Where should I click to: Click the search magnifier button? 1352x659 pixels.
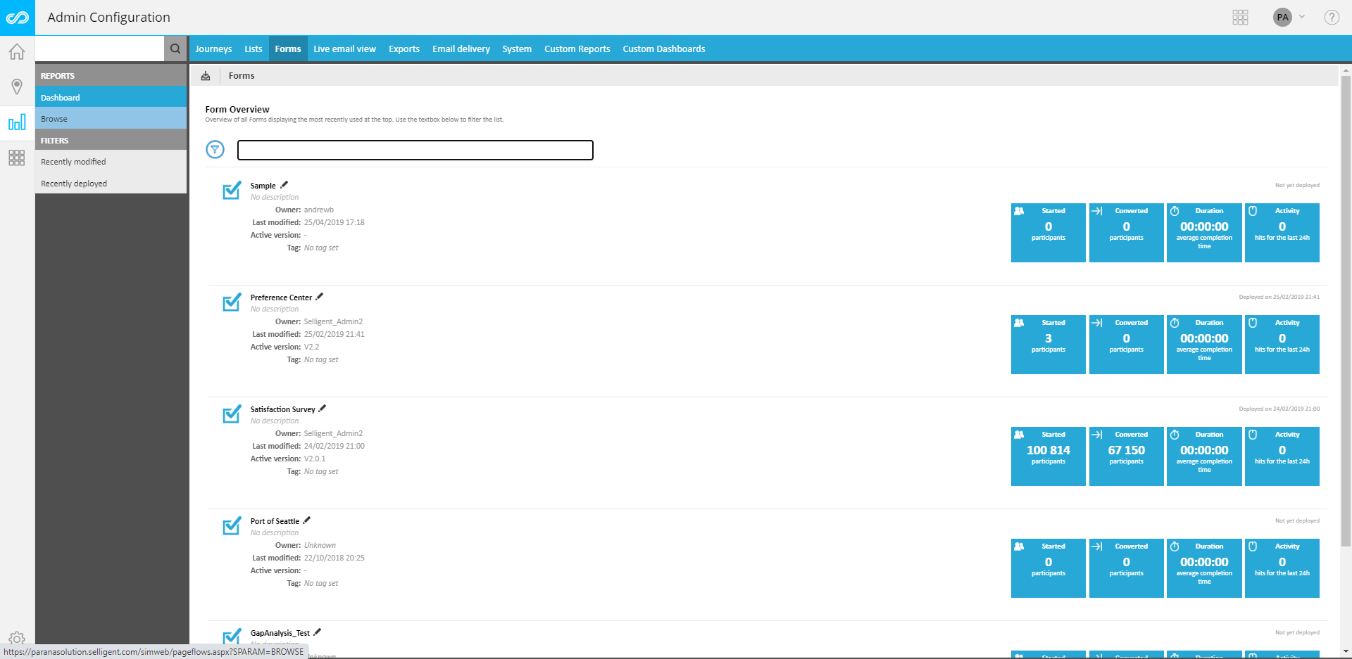[175, 49]
